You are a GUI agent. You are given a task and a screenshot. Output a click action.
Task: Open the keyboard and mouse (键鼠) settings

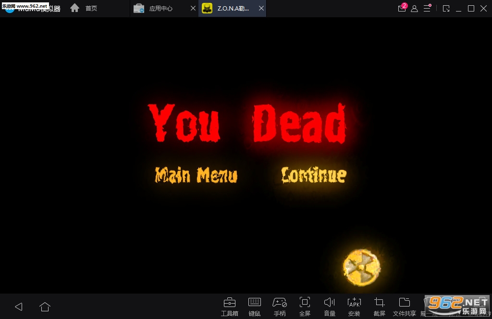click(x=255, y=307)
